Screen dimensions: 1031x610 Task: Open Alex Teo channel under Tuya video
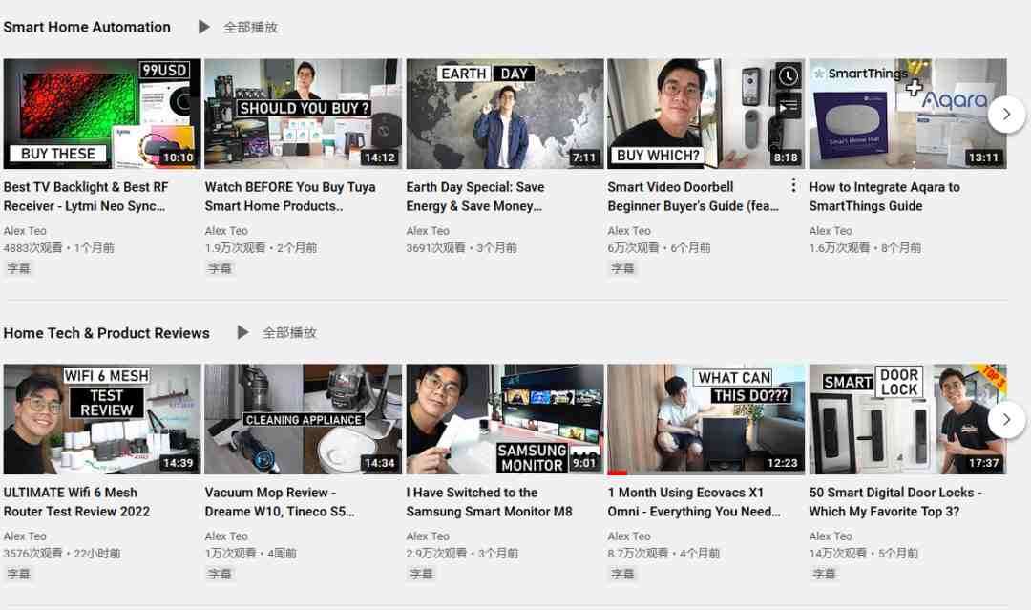[226, 231]
